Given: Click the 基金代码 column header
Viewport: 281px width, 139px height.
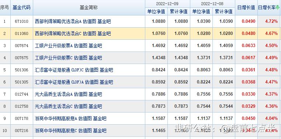Looking at the screenshot, I should click(x=21, y=7).
